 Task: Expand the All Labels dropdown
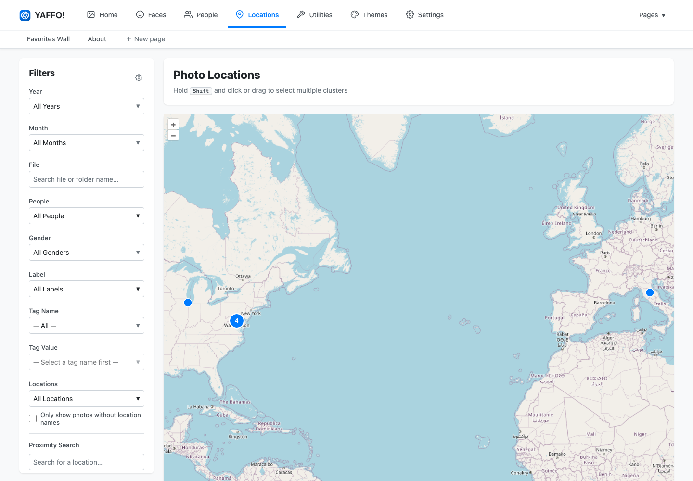coord(87,289)
